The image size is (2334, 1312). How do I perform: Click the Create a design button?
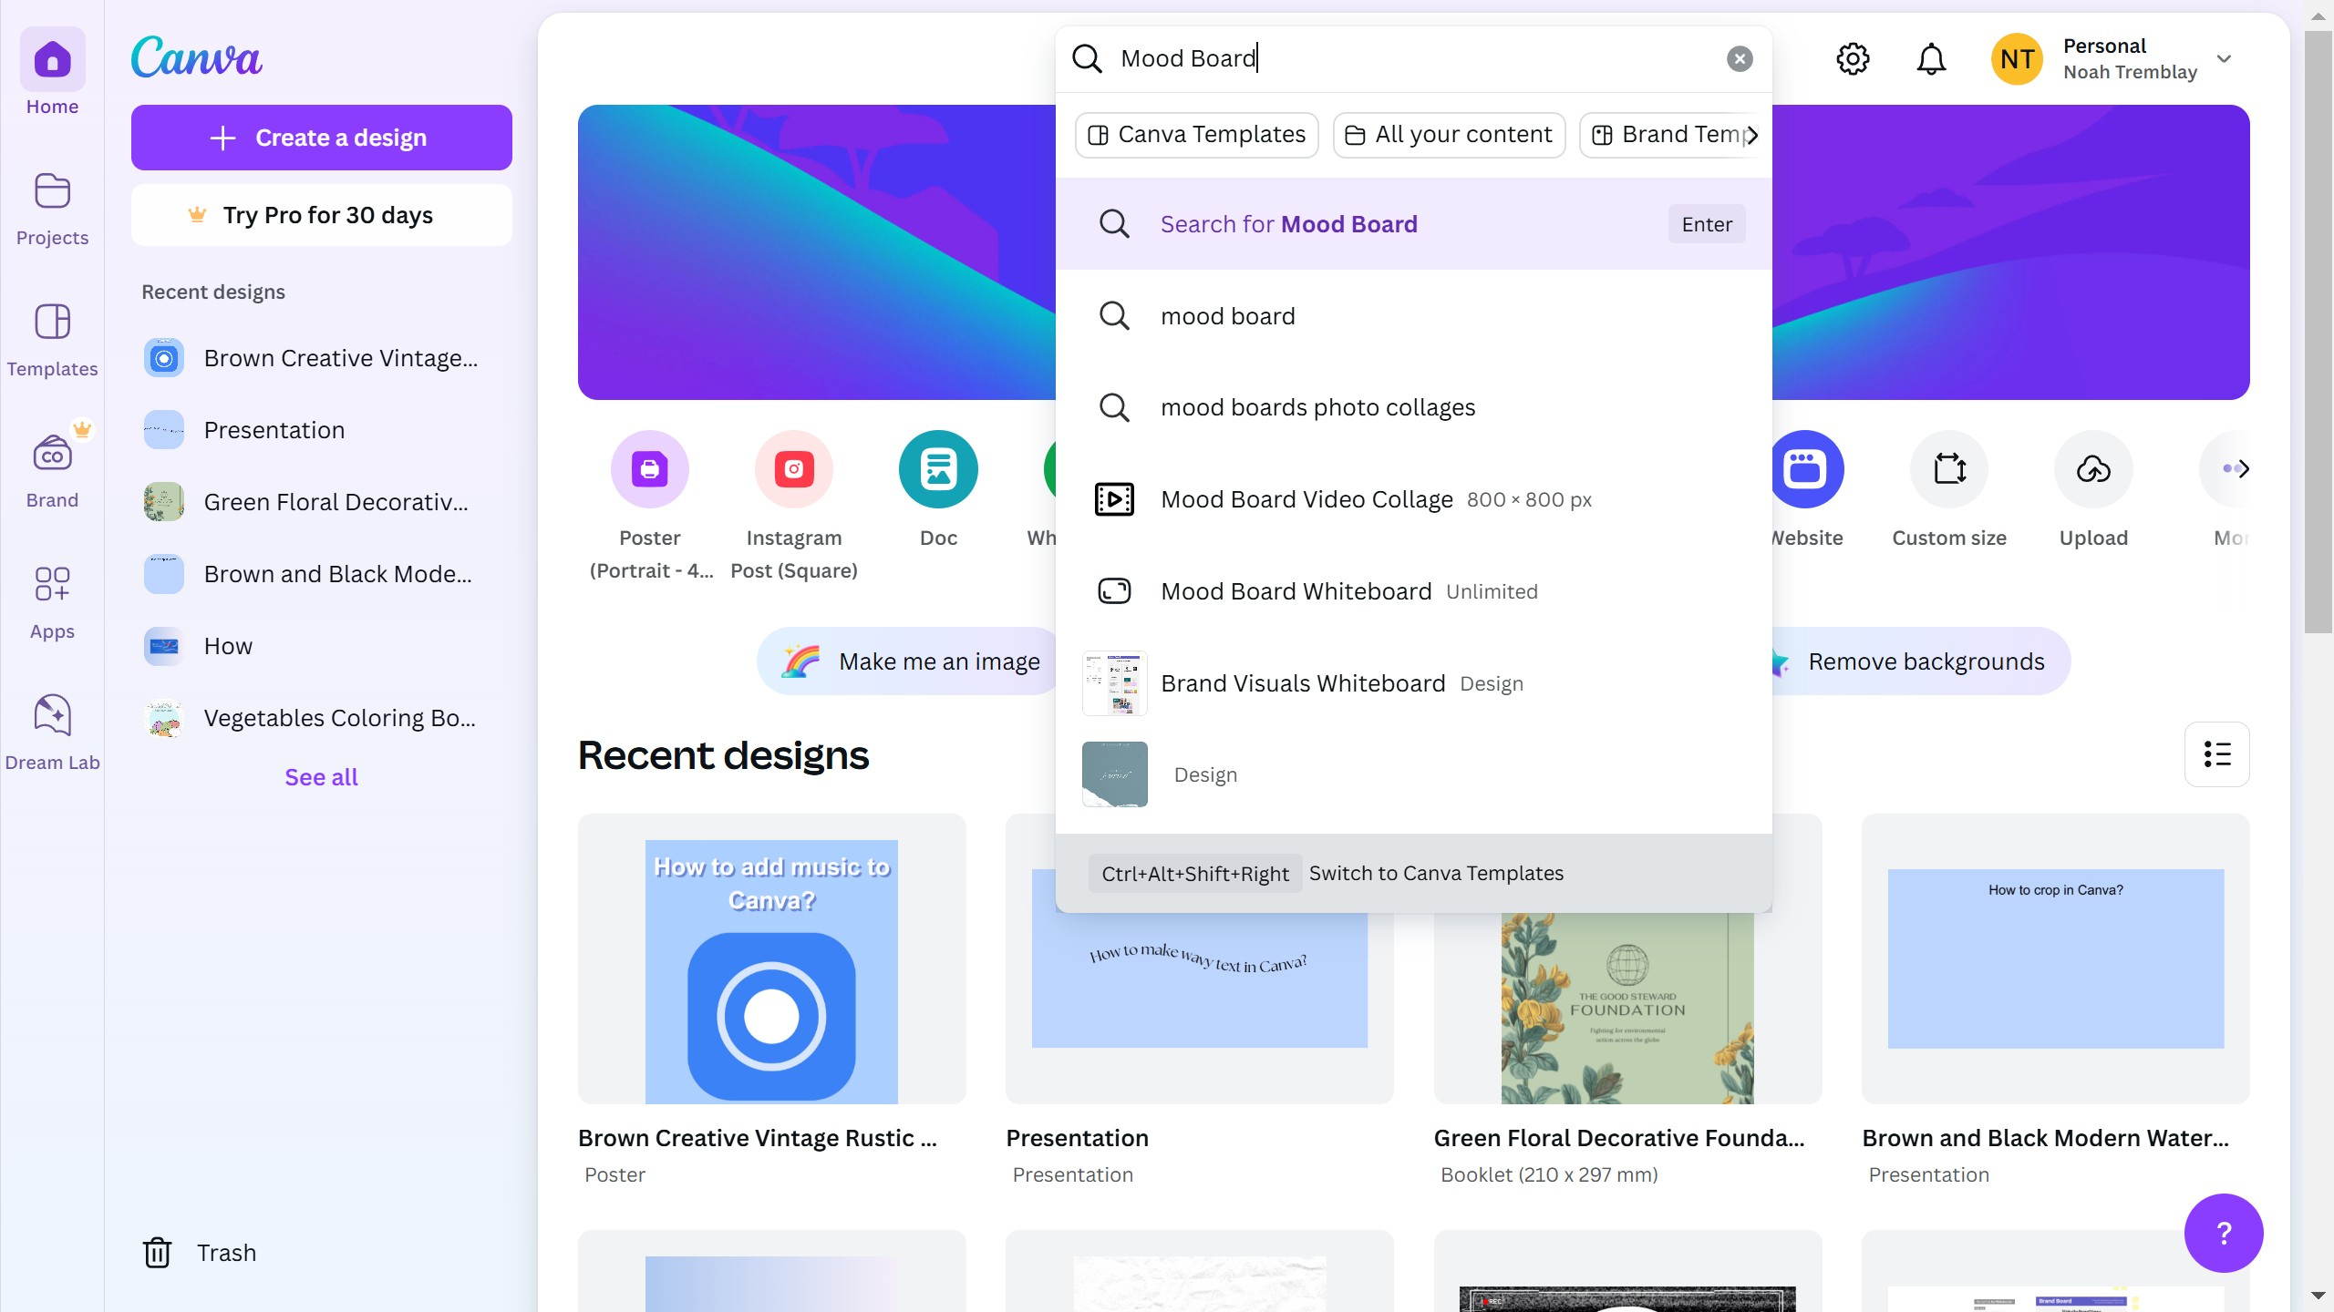click(x=321, y=138)
